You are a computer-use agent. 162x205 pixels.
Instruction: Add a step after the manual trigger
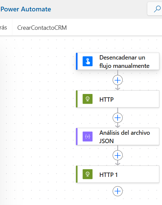pos(118,80)
